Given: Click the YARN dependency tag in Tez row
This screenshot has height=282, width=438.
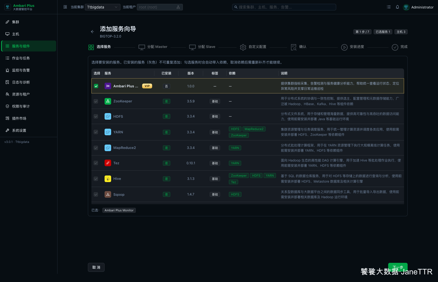Looking at the screenshot, I should pos(235,163).
